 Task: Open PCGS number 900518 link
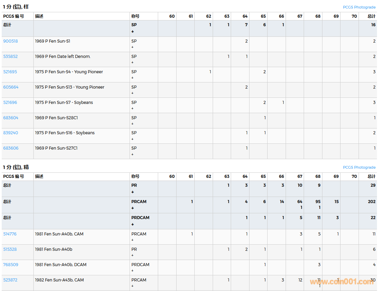(11, 41)
